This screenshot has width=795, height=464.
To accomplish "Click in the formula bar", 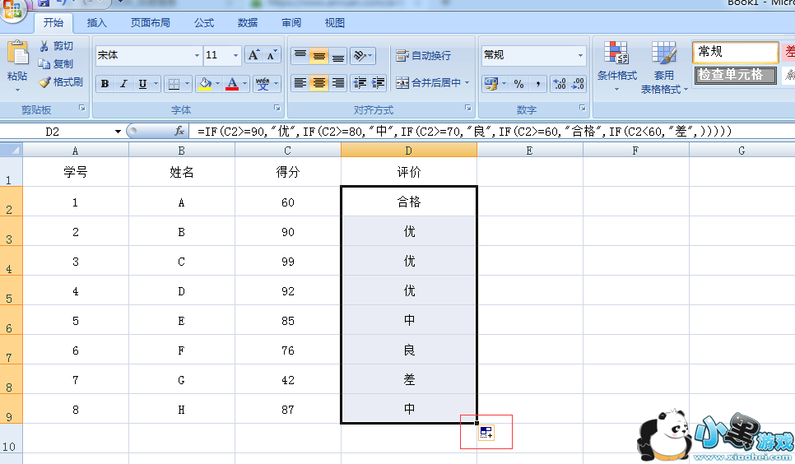I will click(x=492, y=132).
